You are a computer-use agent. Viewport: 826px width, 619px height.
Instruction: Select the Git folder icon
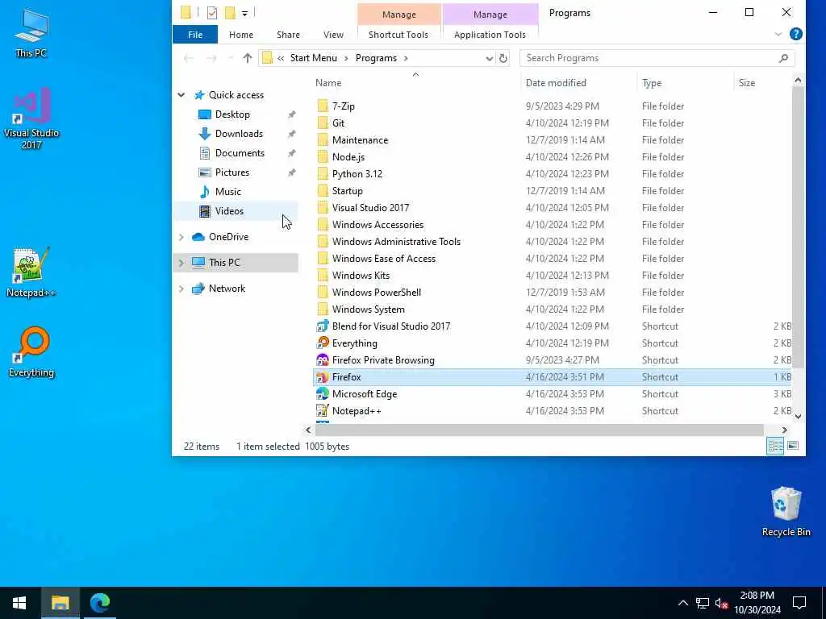pos(323,123)
